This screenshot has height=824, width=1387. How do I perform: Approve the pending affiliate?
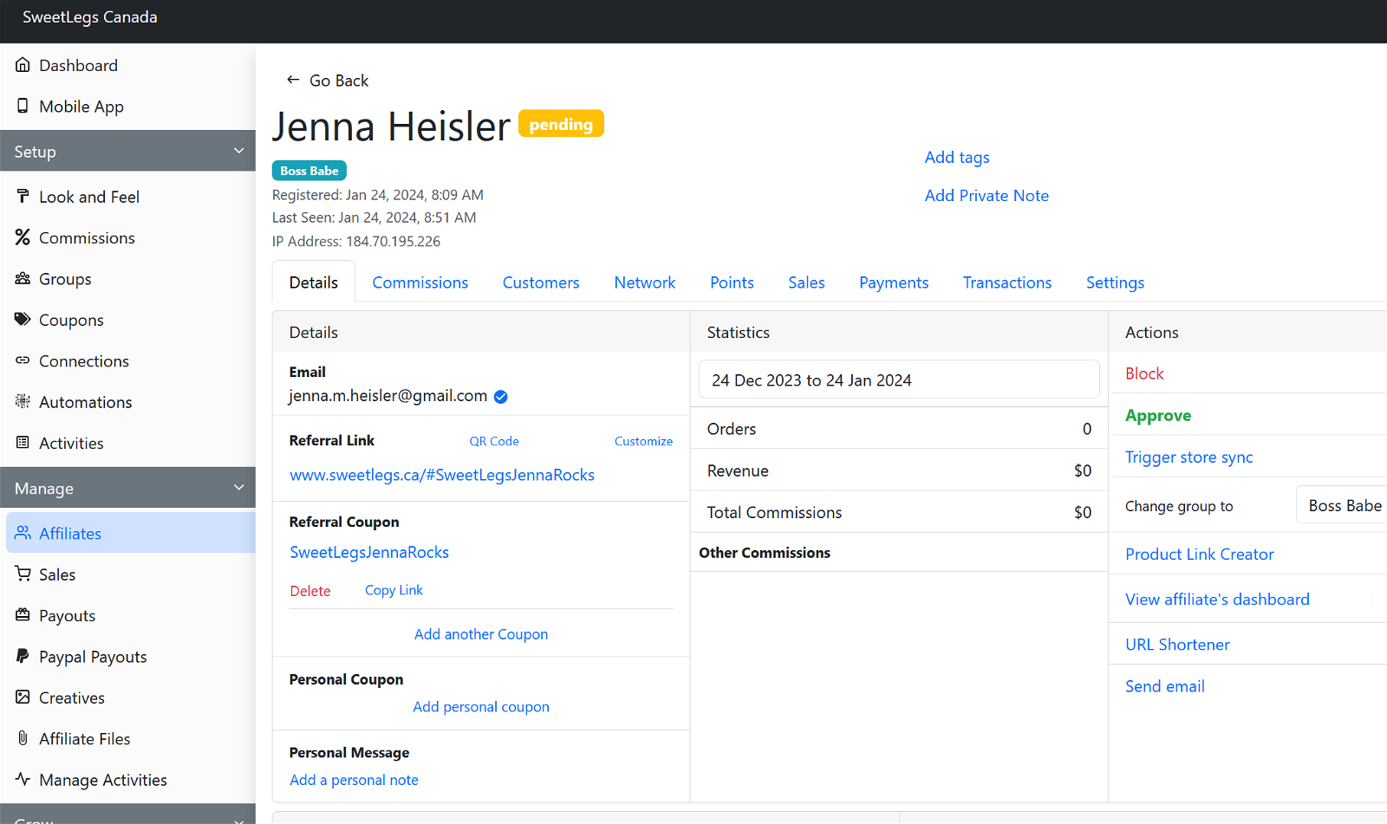(x=1157, y=415)
